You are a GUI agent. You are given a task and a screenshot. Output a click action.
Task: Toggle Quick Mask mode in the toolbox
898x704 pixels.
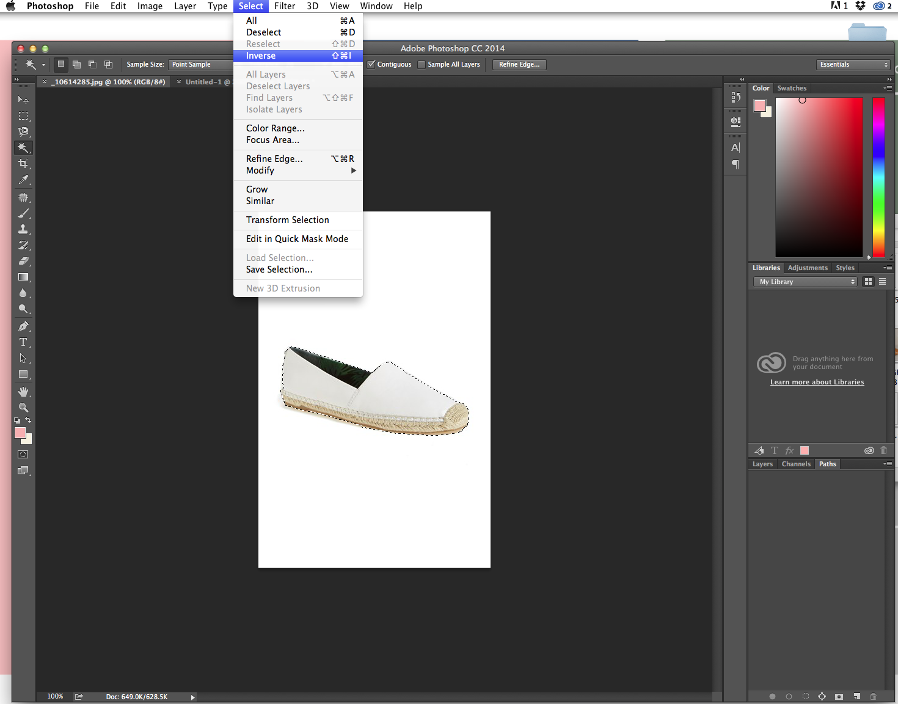point(23,455)
